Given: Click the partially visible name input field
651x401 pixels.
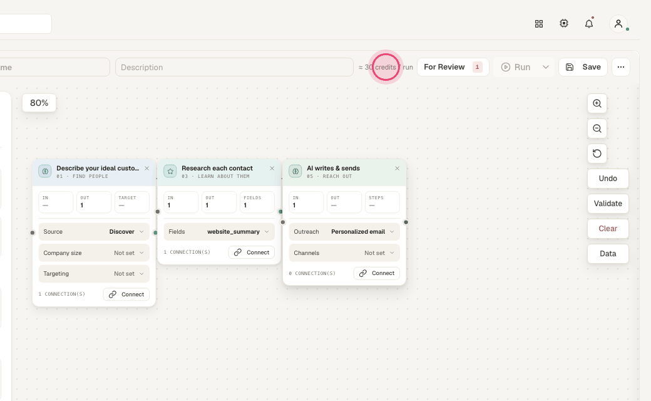Looking at the screenshot, I should tap(55, 67).
